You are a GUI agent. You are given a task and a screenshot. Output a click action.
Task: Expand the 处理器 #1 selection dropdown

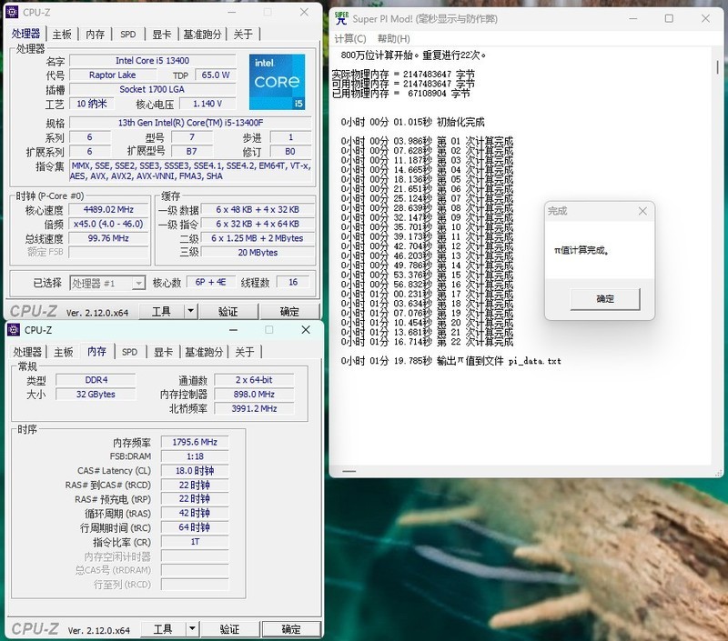138,283
